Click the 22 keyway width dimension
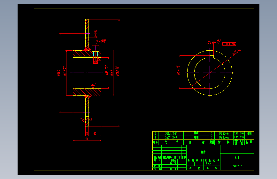 pyautogui.click(x=212, y=42)
